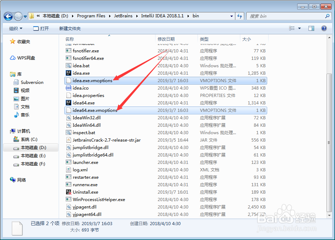The height and width of the screenshot is (240, 335).
Task: Click JetBrains in the address breadcrumb
Action: (123, 16)
